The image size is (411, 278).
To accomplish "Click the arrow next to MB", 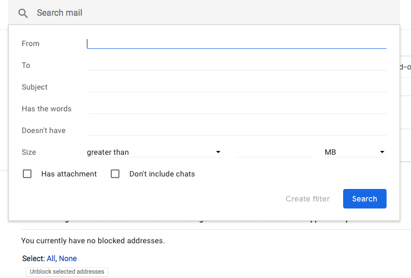I will pos(382,152).
